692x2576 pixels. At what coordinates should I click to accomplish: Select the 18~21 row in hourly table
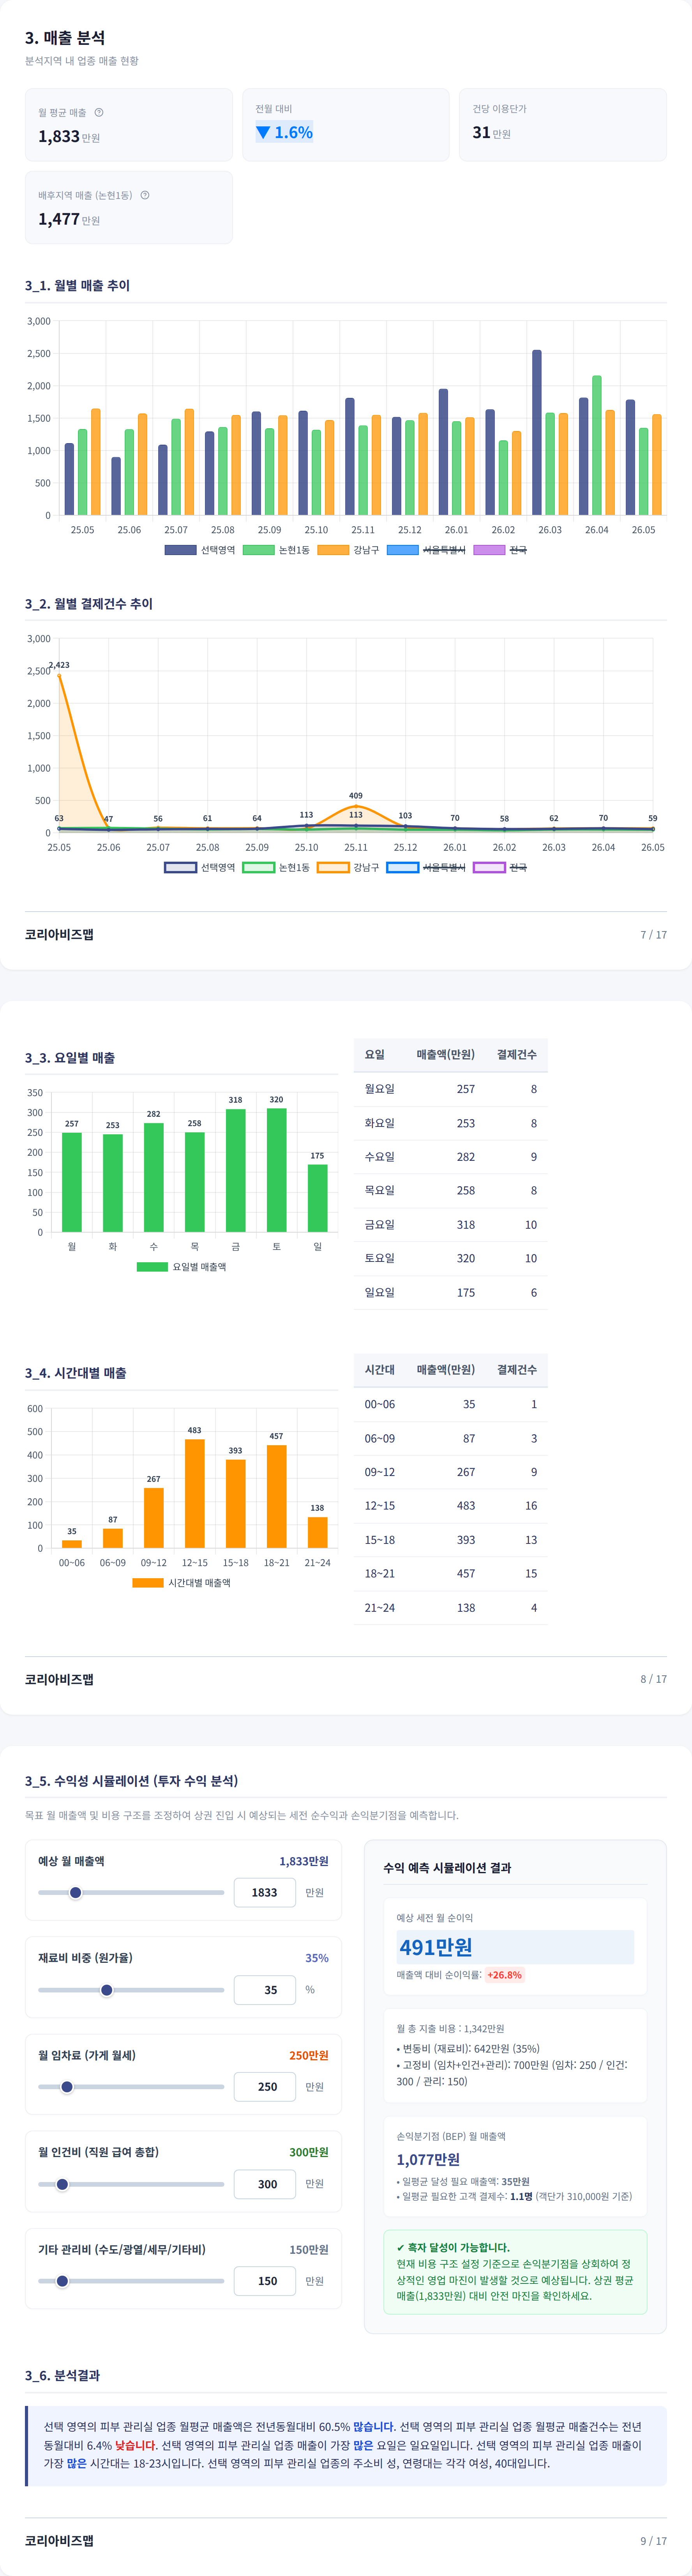point(450,1573)
